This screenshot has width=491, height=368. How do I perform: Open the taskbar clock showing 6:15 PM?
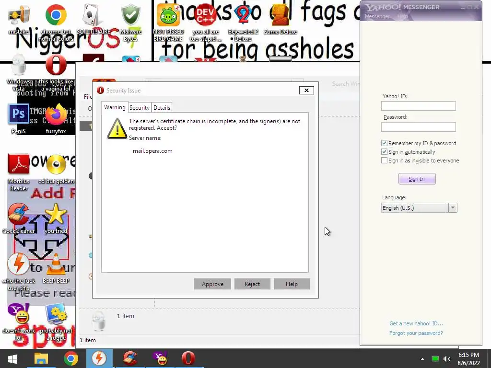coord(469,359)
